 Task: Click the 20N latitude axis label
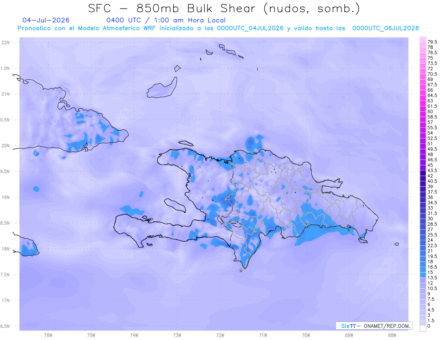click(5, 146)
